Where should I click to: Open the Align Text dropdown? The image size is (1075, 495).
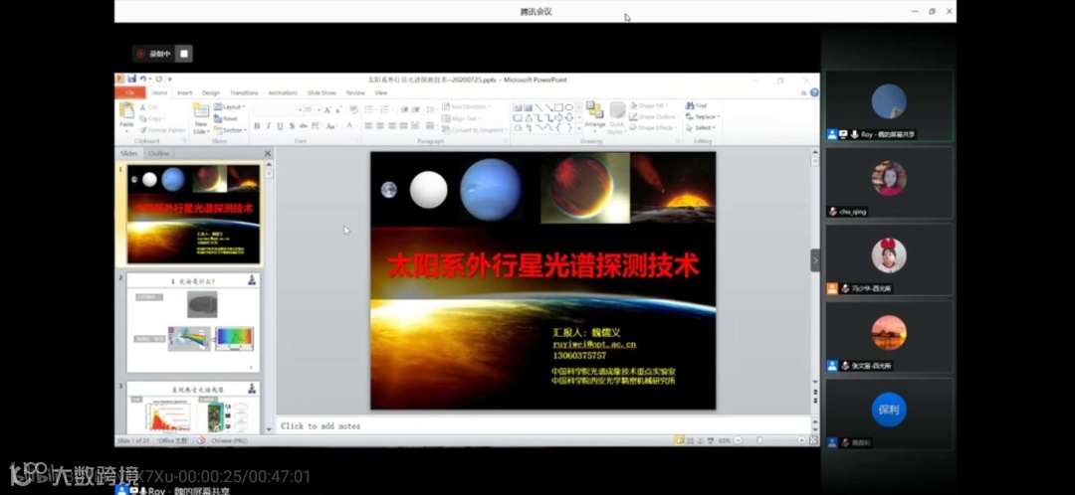464,118
